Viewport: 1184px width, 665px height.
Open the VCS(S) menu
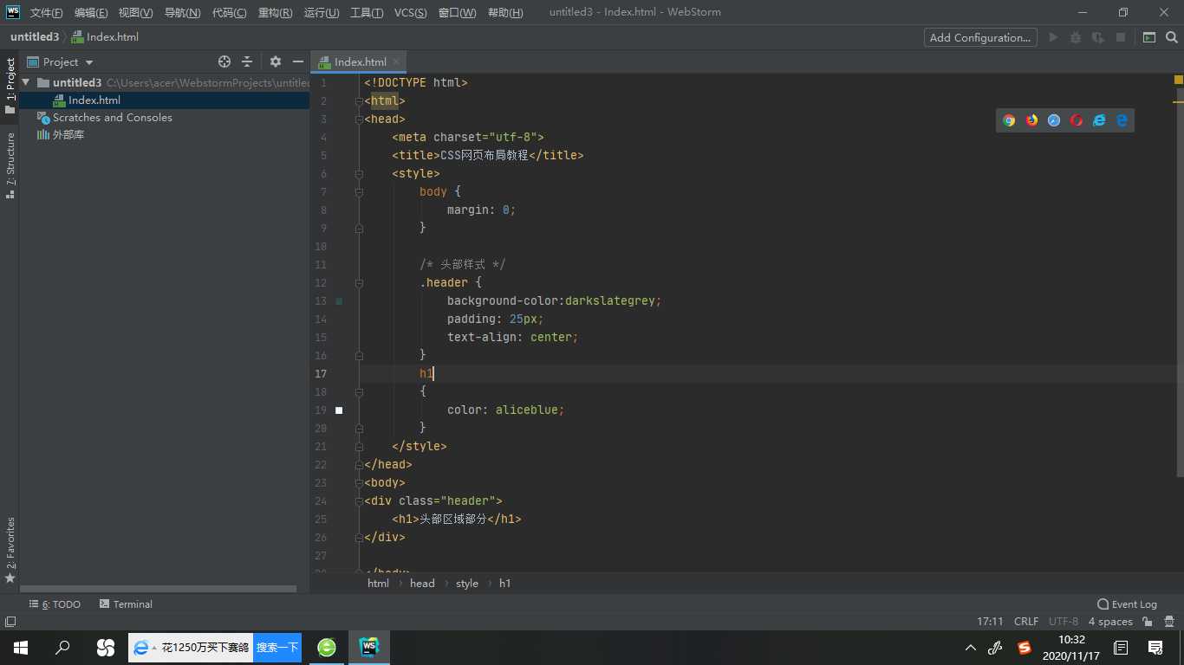[x=410, y=12]
